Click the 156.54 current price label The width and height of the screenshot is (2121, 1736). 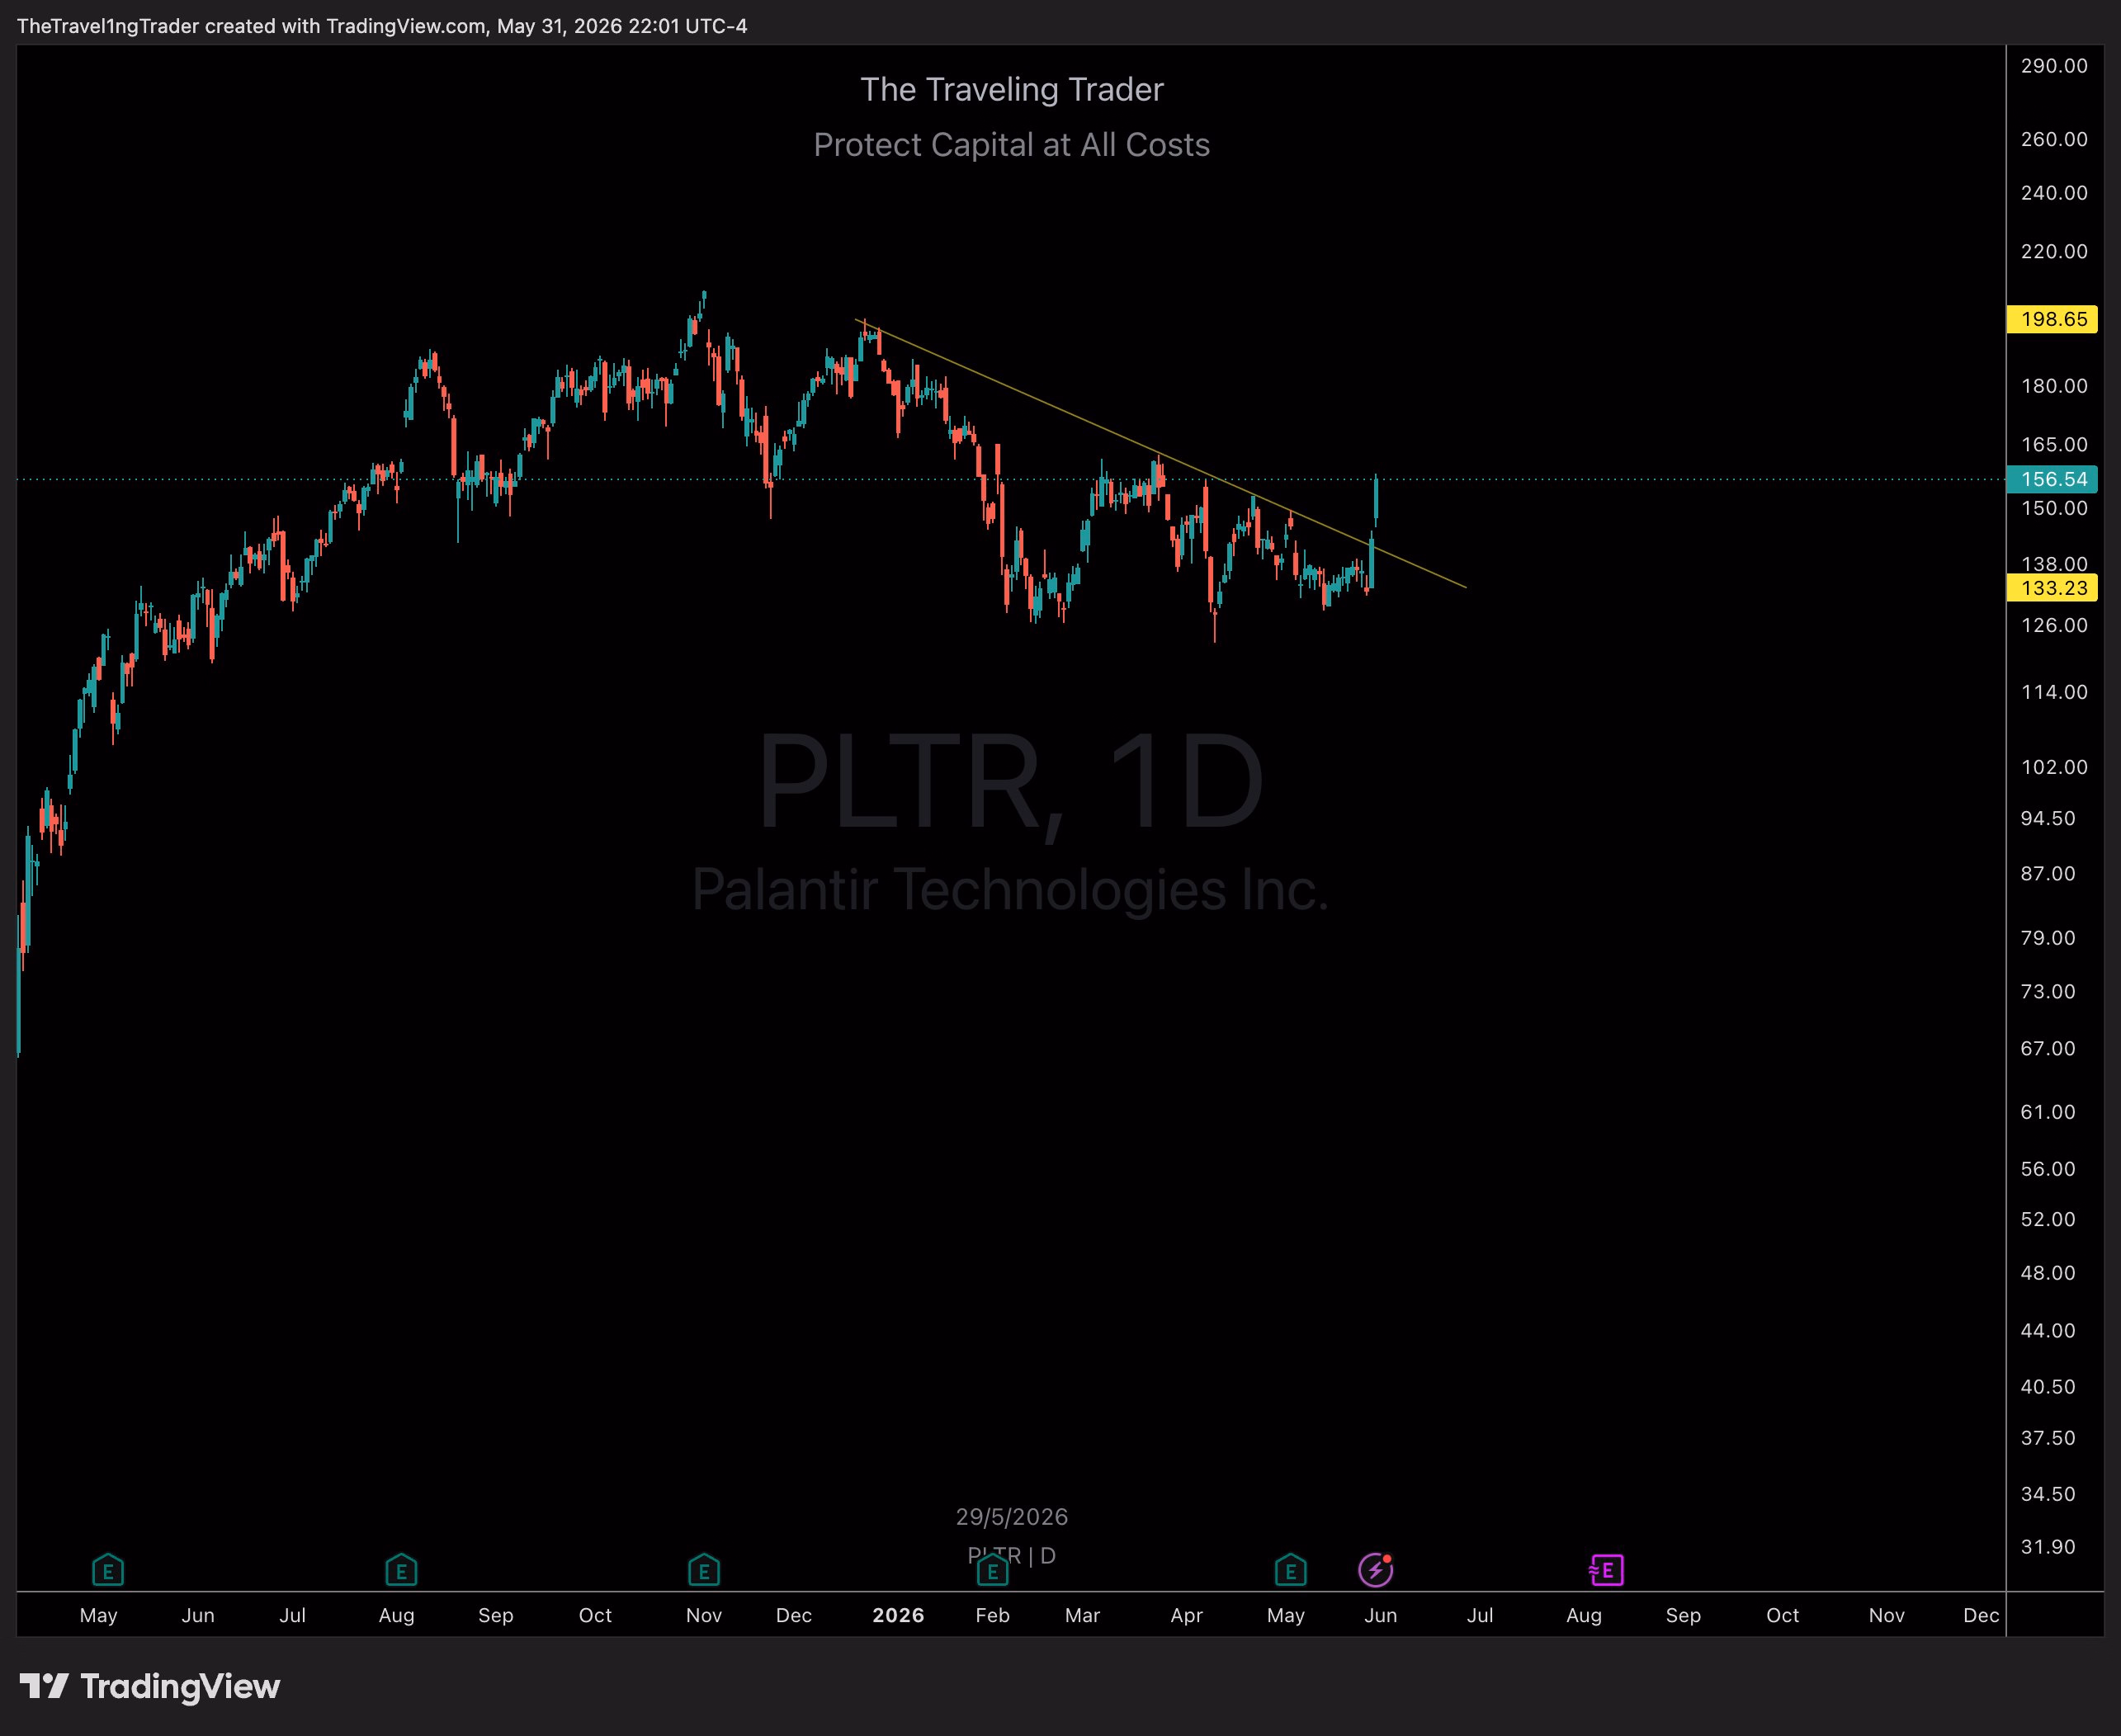pyautogui.click(x=2052, y=479)
